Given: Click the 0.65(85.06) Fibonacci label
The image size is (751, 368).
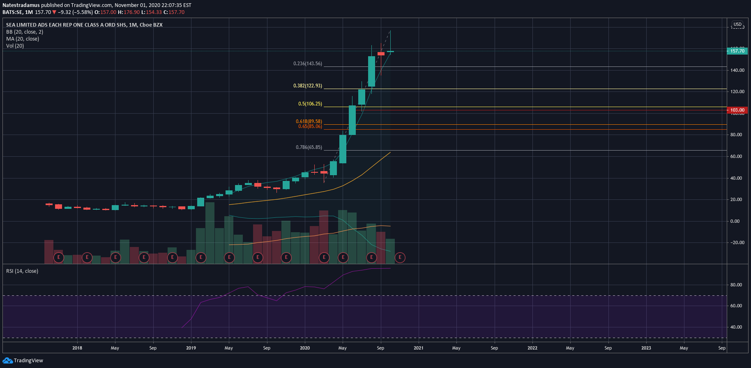Looking at the screenshot, I should point(310,126).
